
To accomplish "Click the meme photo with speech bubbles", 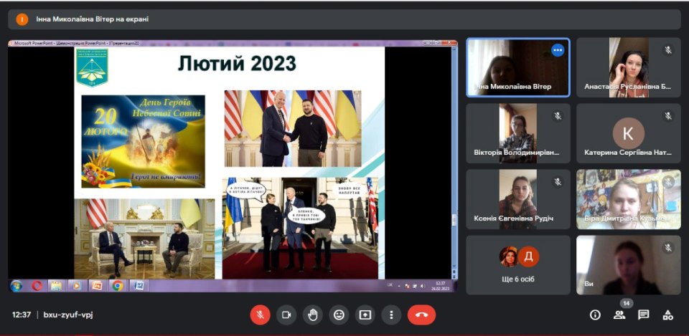I will (300, 228).
